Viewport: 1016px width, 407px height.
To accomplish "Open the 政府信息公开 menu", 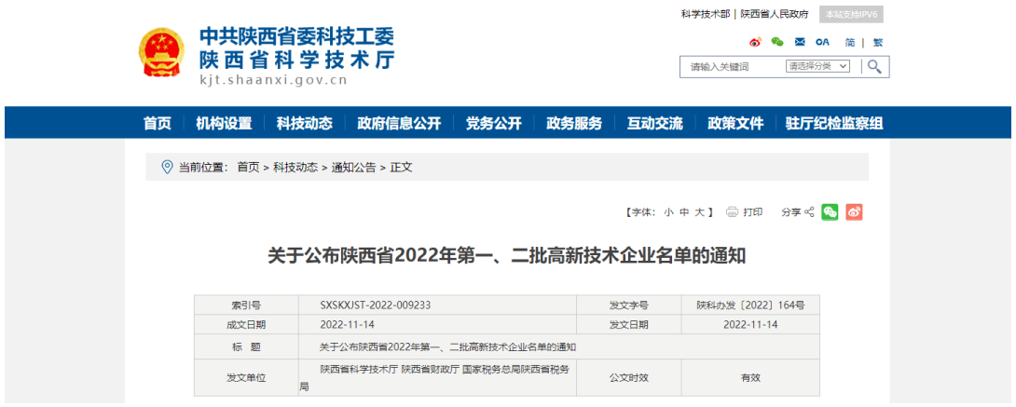I will pos(398,123).
